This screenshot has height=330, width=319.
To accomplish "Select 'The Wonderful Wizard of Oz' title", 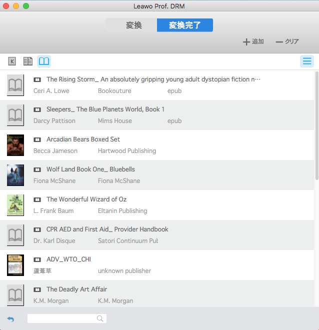I will pyautogui.click(x=86, y=199).
